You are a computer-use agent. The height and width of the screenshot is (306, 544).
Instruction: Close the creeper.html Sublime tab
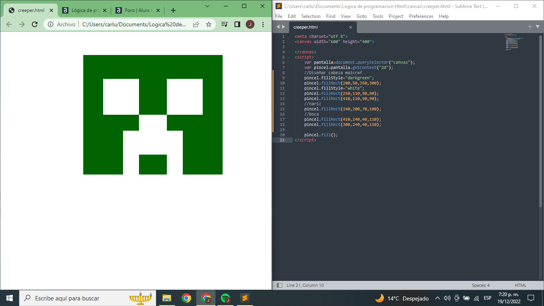[x=350, y=27]
